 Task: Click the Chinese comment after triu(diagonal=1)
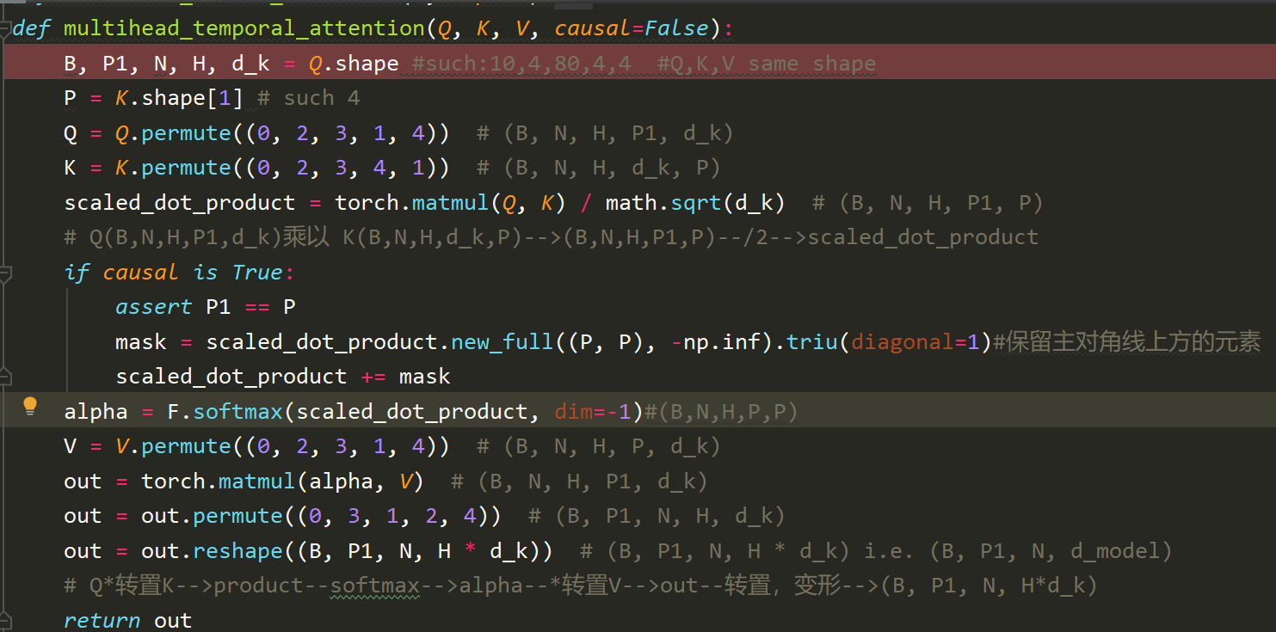point(1127,342)
